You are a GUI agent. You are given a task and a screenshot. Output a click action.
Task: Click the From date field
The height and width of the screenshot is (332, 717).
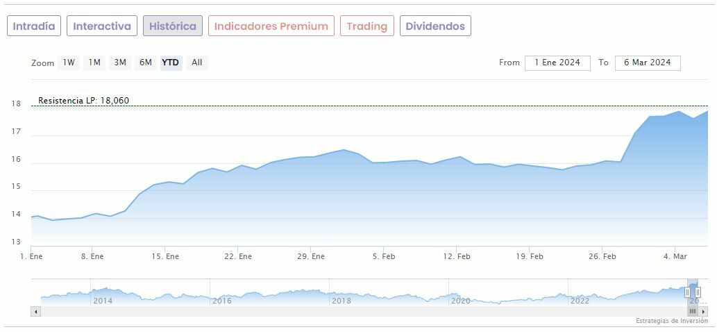coord(557,63)
